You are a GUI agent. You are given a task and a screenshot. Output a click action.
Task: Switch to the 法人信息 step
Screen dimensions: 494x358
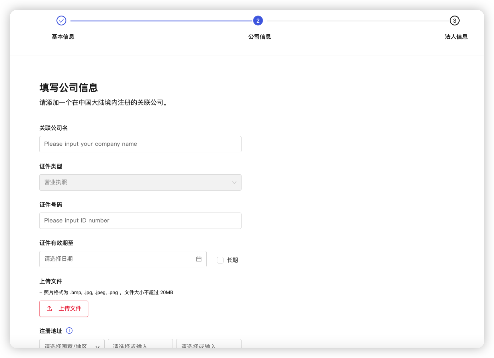[456, 36]
